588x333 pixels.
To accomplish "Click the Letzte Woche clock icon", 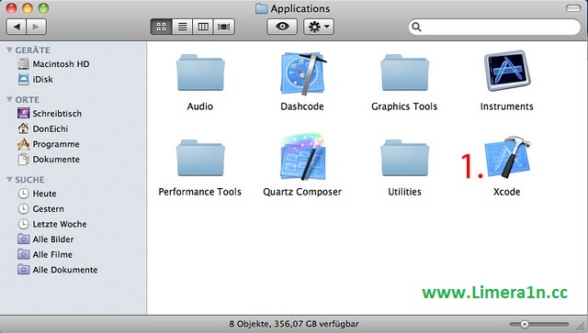I will pyautogui.click(x=23, y=224).
